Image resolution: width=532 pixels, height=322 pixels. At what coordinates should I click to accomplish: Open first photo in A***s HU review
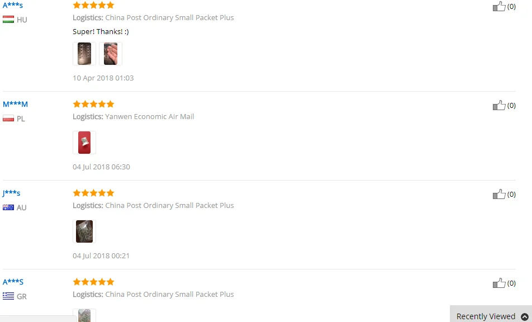84,54
